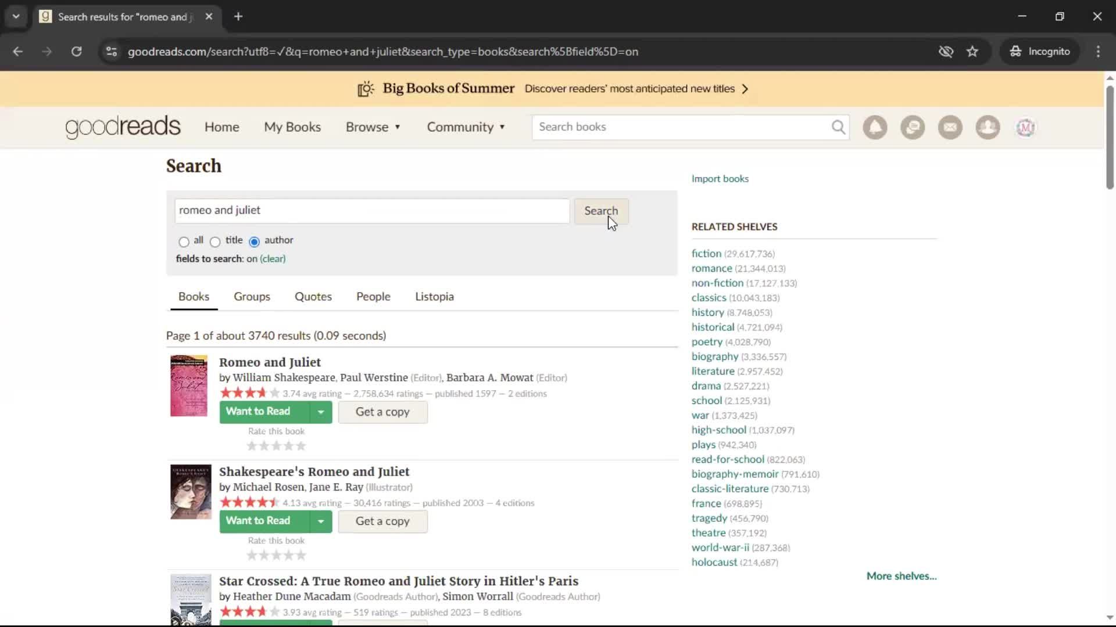The height and width of the screenshot is (627, 1116).
Task: Click Want to Read for Romeo and Juliet
Action: [264, 412]
